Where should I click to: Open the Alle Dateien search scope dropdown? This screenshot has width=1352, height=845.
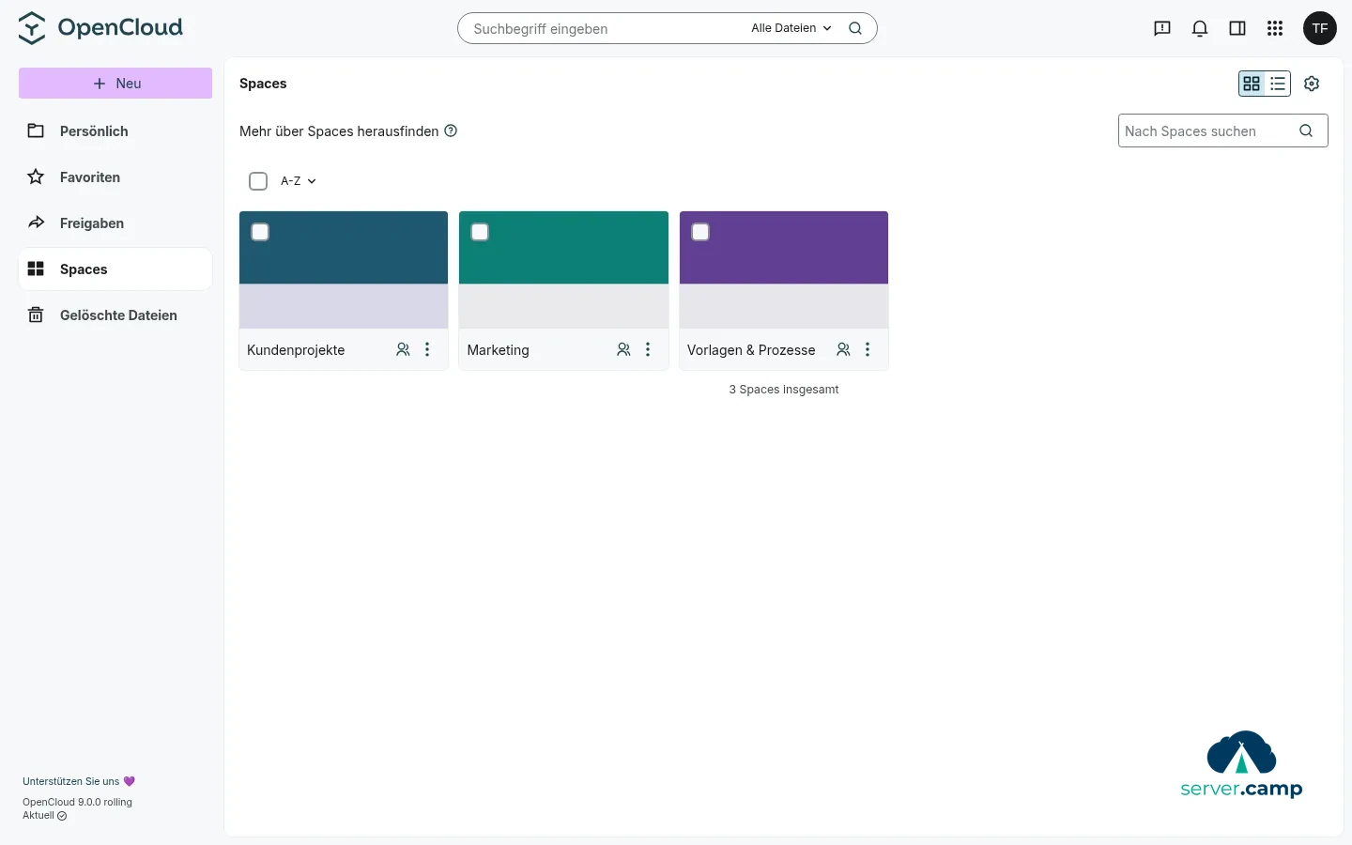click(x=791, y=28)
